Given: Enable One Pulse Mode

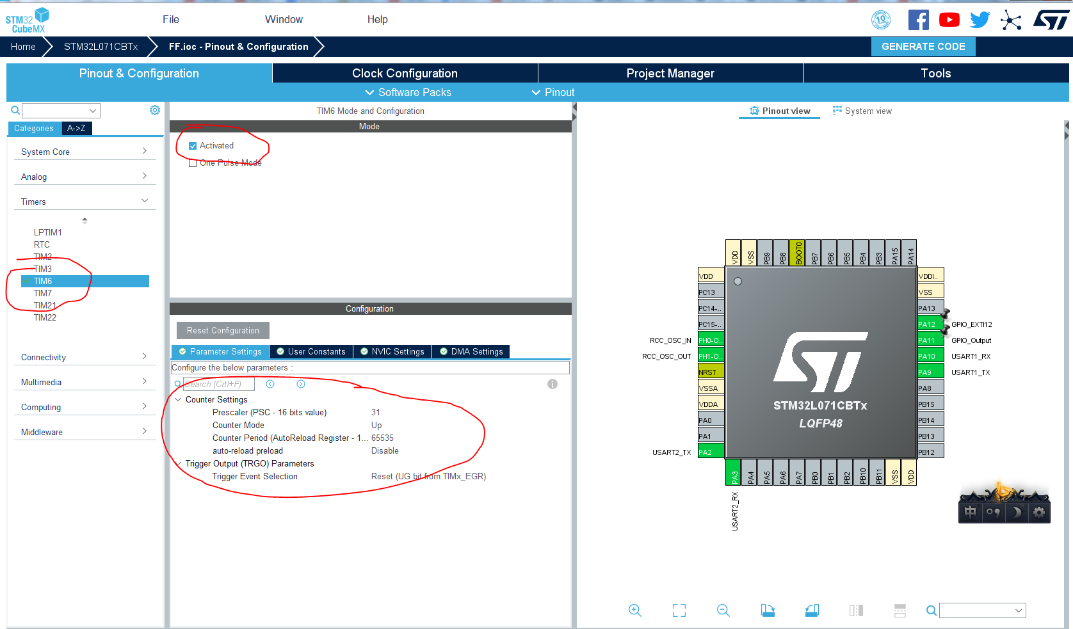Looking at the screenshot, I should point(193,163).
